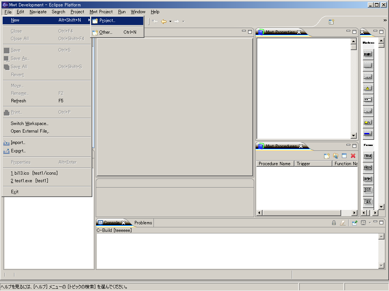
Task: Choose Exit from the File menu
Action: pyautogui.click(x=47, y=192)
